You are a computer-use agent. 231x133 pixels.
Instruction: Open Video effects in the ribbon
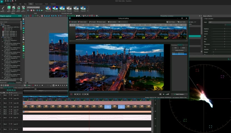point(14,9)
